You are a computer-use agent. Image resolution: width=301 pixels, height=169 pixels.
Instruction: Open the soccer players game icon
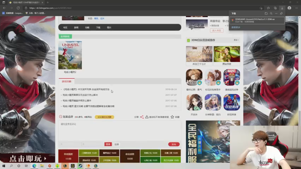(232, 102)
